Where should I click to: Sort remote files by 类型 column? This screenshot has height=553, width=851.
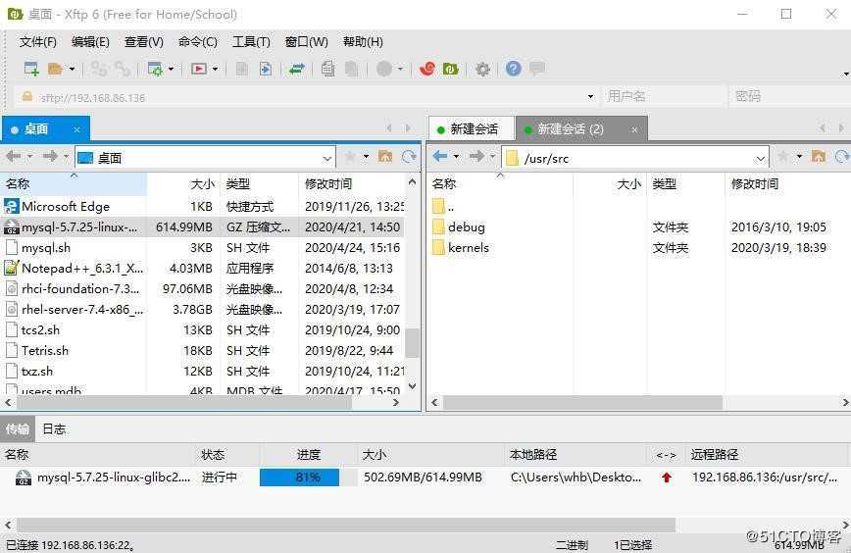(686, 184)
